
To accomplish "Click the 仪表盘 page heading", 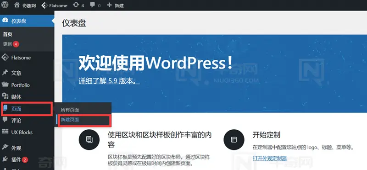I will (x=74, y=23).
